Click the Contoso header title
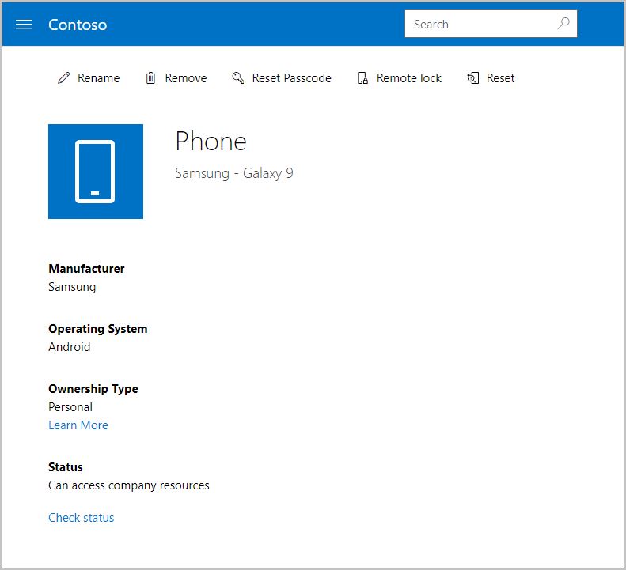This screenshot has height=570, width=626. pos(78,25)
